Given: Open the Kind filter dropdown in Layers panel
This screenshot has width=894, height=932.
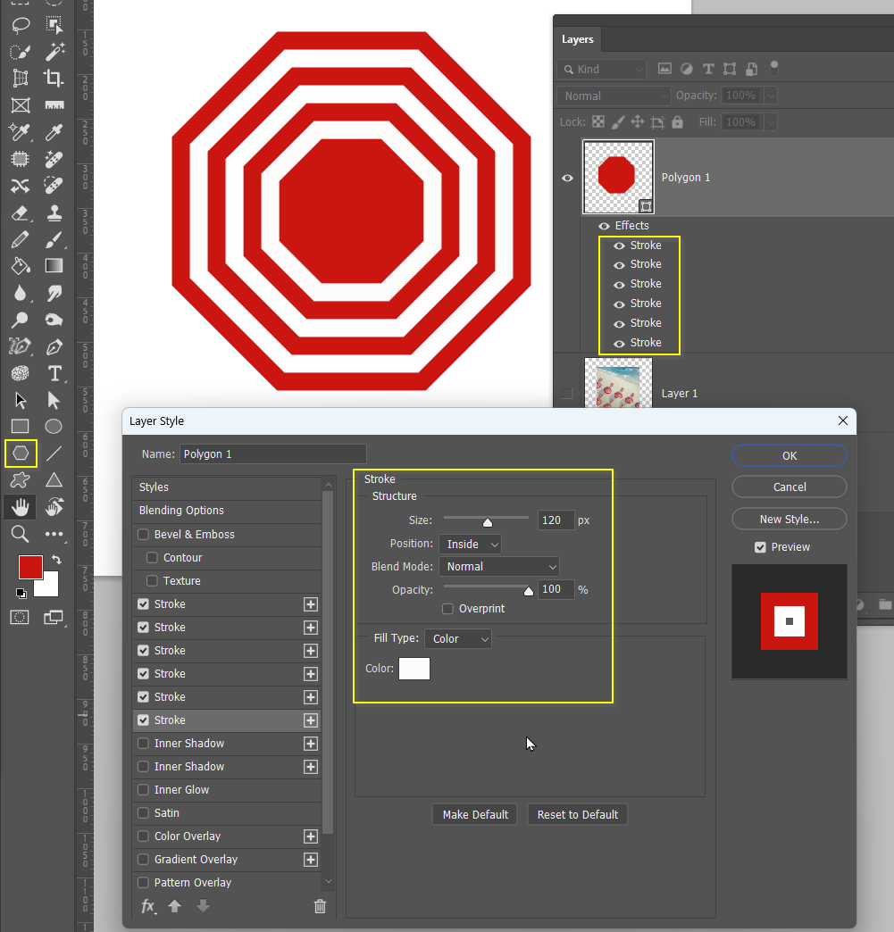Looking at the screenshot, I should click(x=601, y=69).
